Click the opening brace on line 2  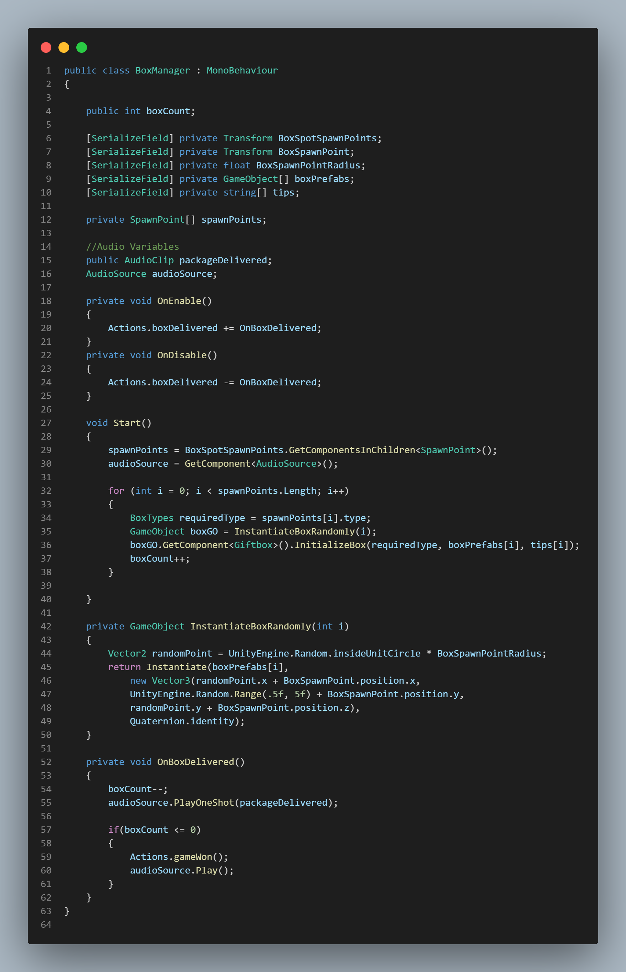coord(67,84)
